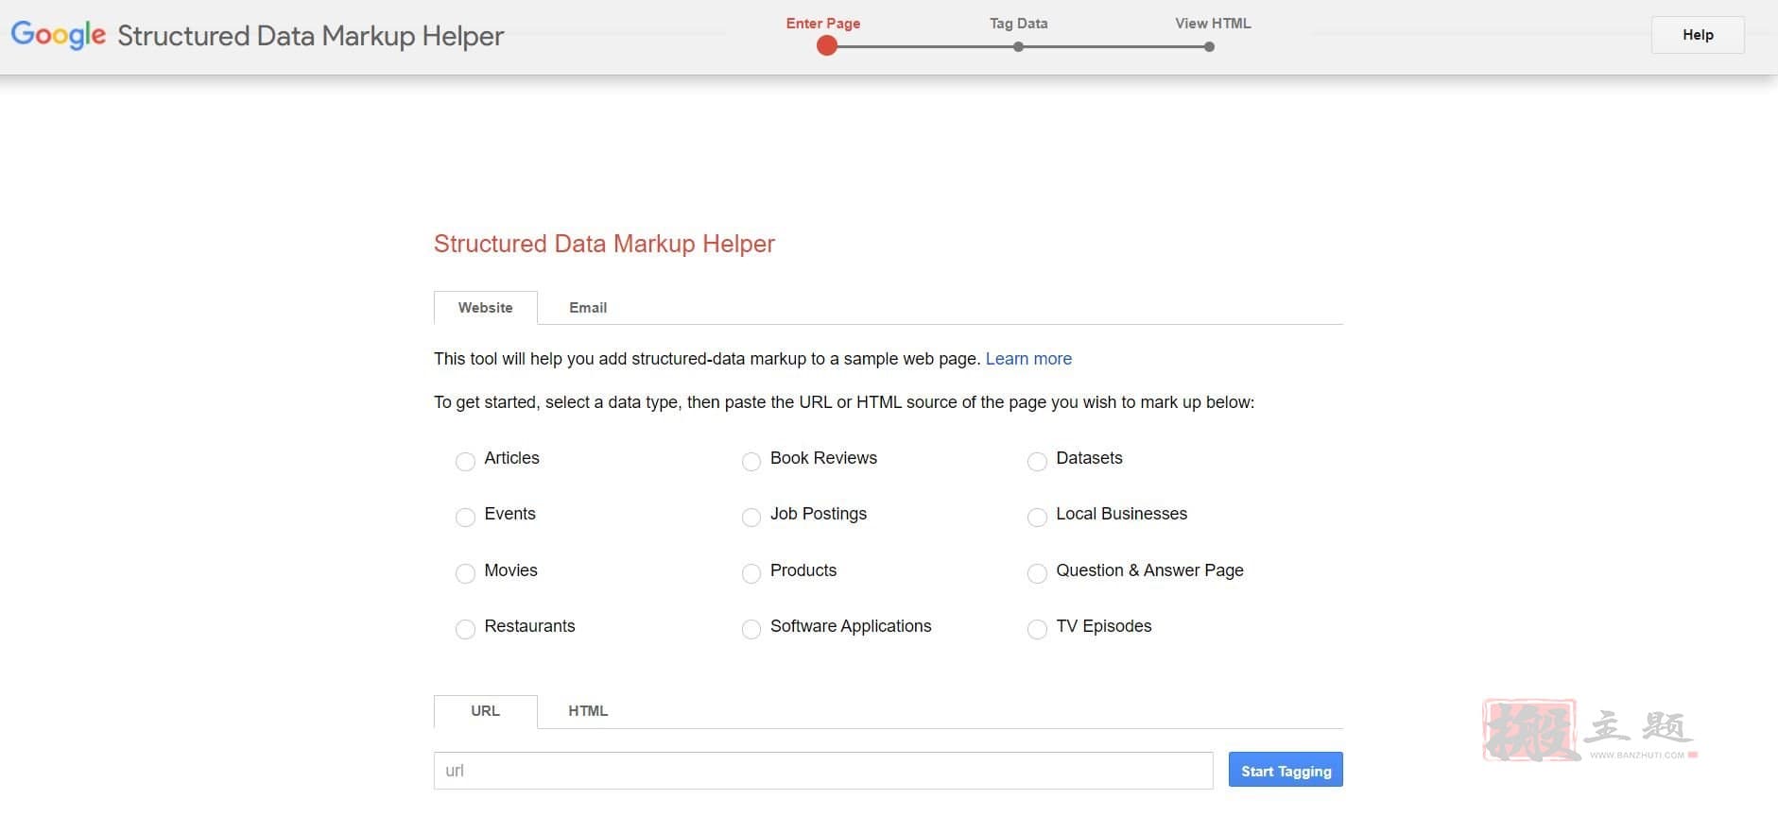1778x833 pixels.
Task: Click the Enter Page step marker
Action: click(827, 45)
